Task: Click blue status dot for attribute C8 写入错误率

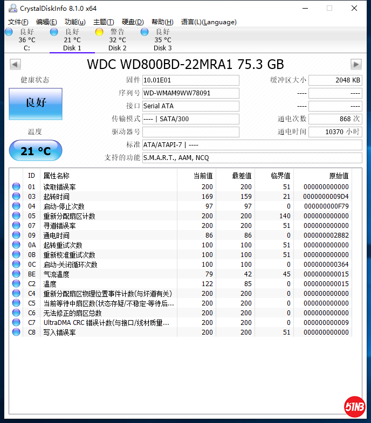Action: [x=16, y=332]
